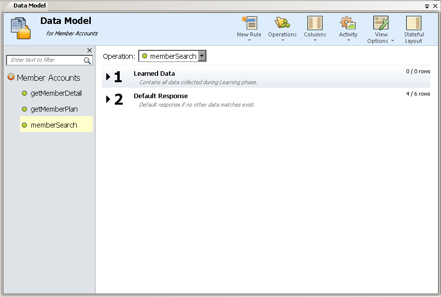Image resolution: width=441 pixels, height=297 pixels.
Task: Close the left sidebar panel
Action: click(x=89, y=50)
